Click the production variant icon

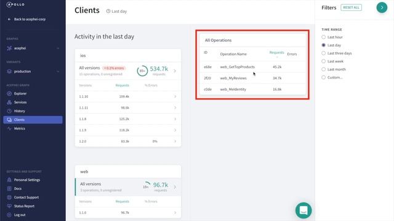[x=9, y=71]
